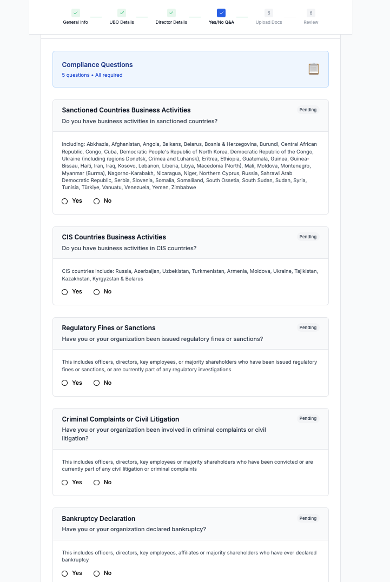Viewport: 390px width, 582px height.
Task: Click the step 5 Upload Docs number icon
Action: tap(269, 13)
